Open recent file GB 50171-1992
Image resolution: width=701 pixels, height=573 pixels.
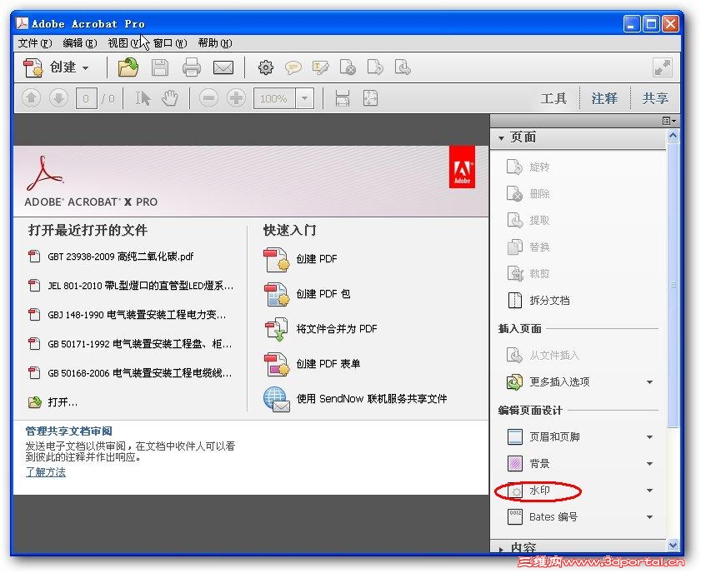click(x=130, y=343)
